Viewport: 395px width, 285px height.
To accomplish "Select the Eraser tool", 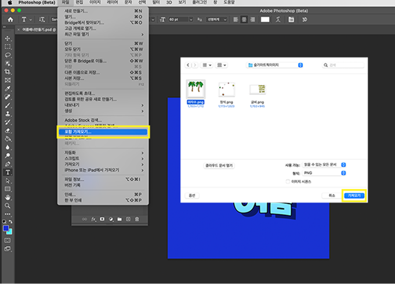I will pos(8,130).
